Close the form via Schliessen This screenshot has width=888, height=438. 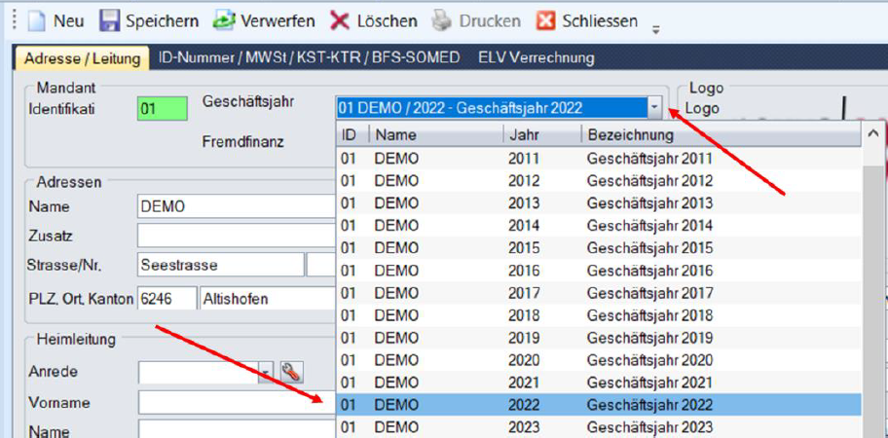[587, 21]
